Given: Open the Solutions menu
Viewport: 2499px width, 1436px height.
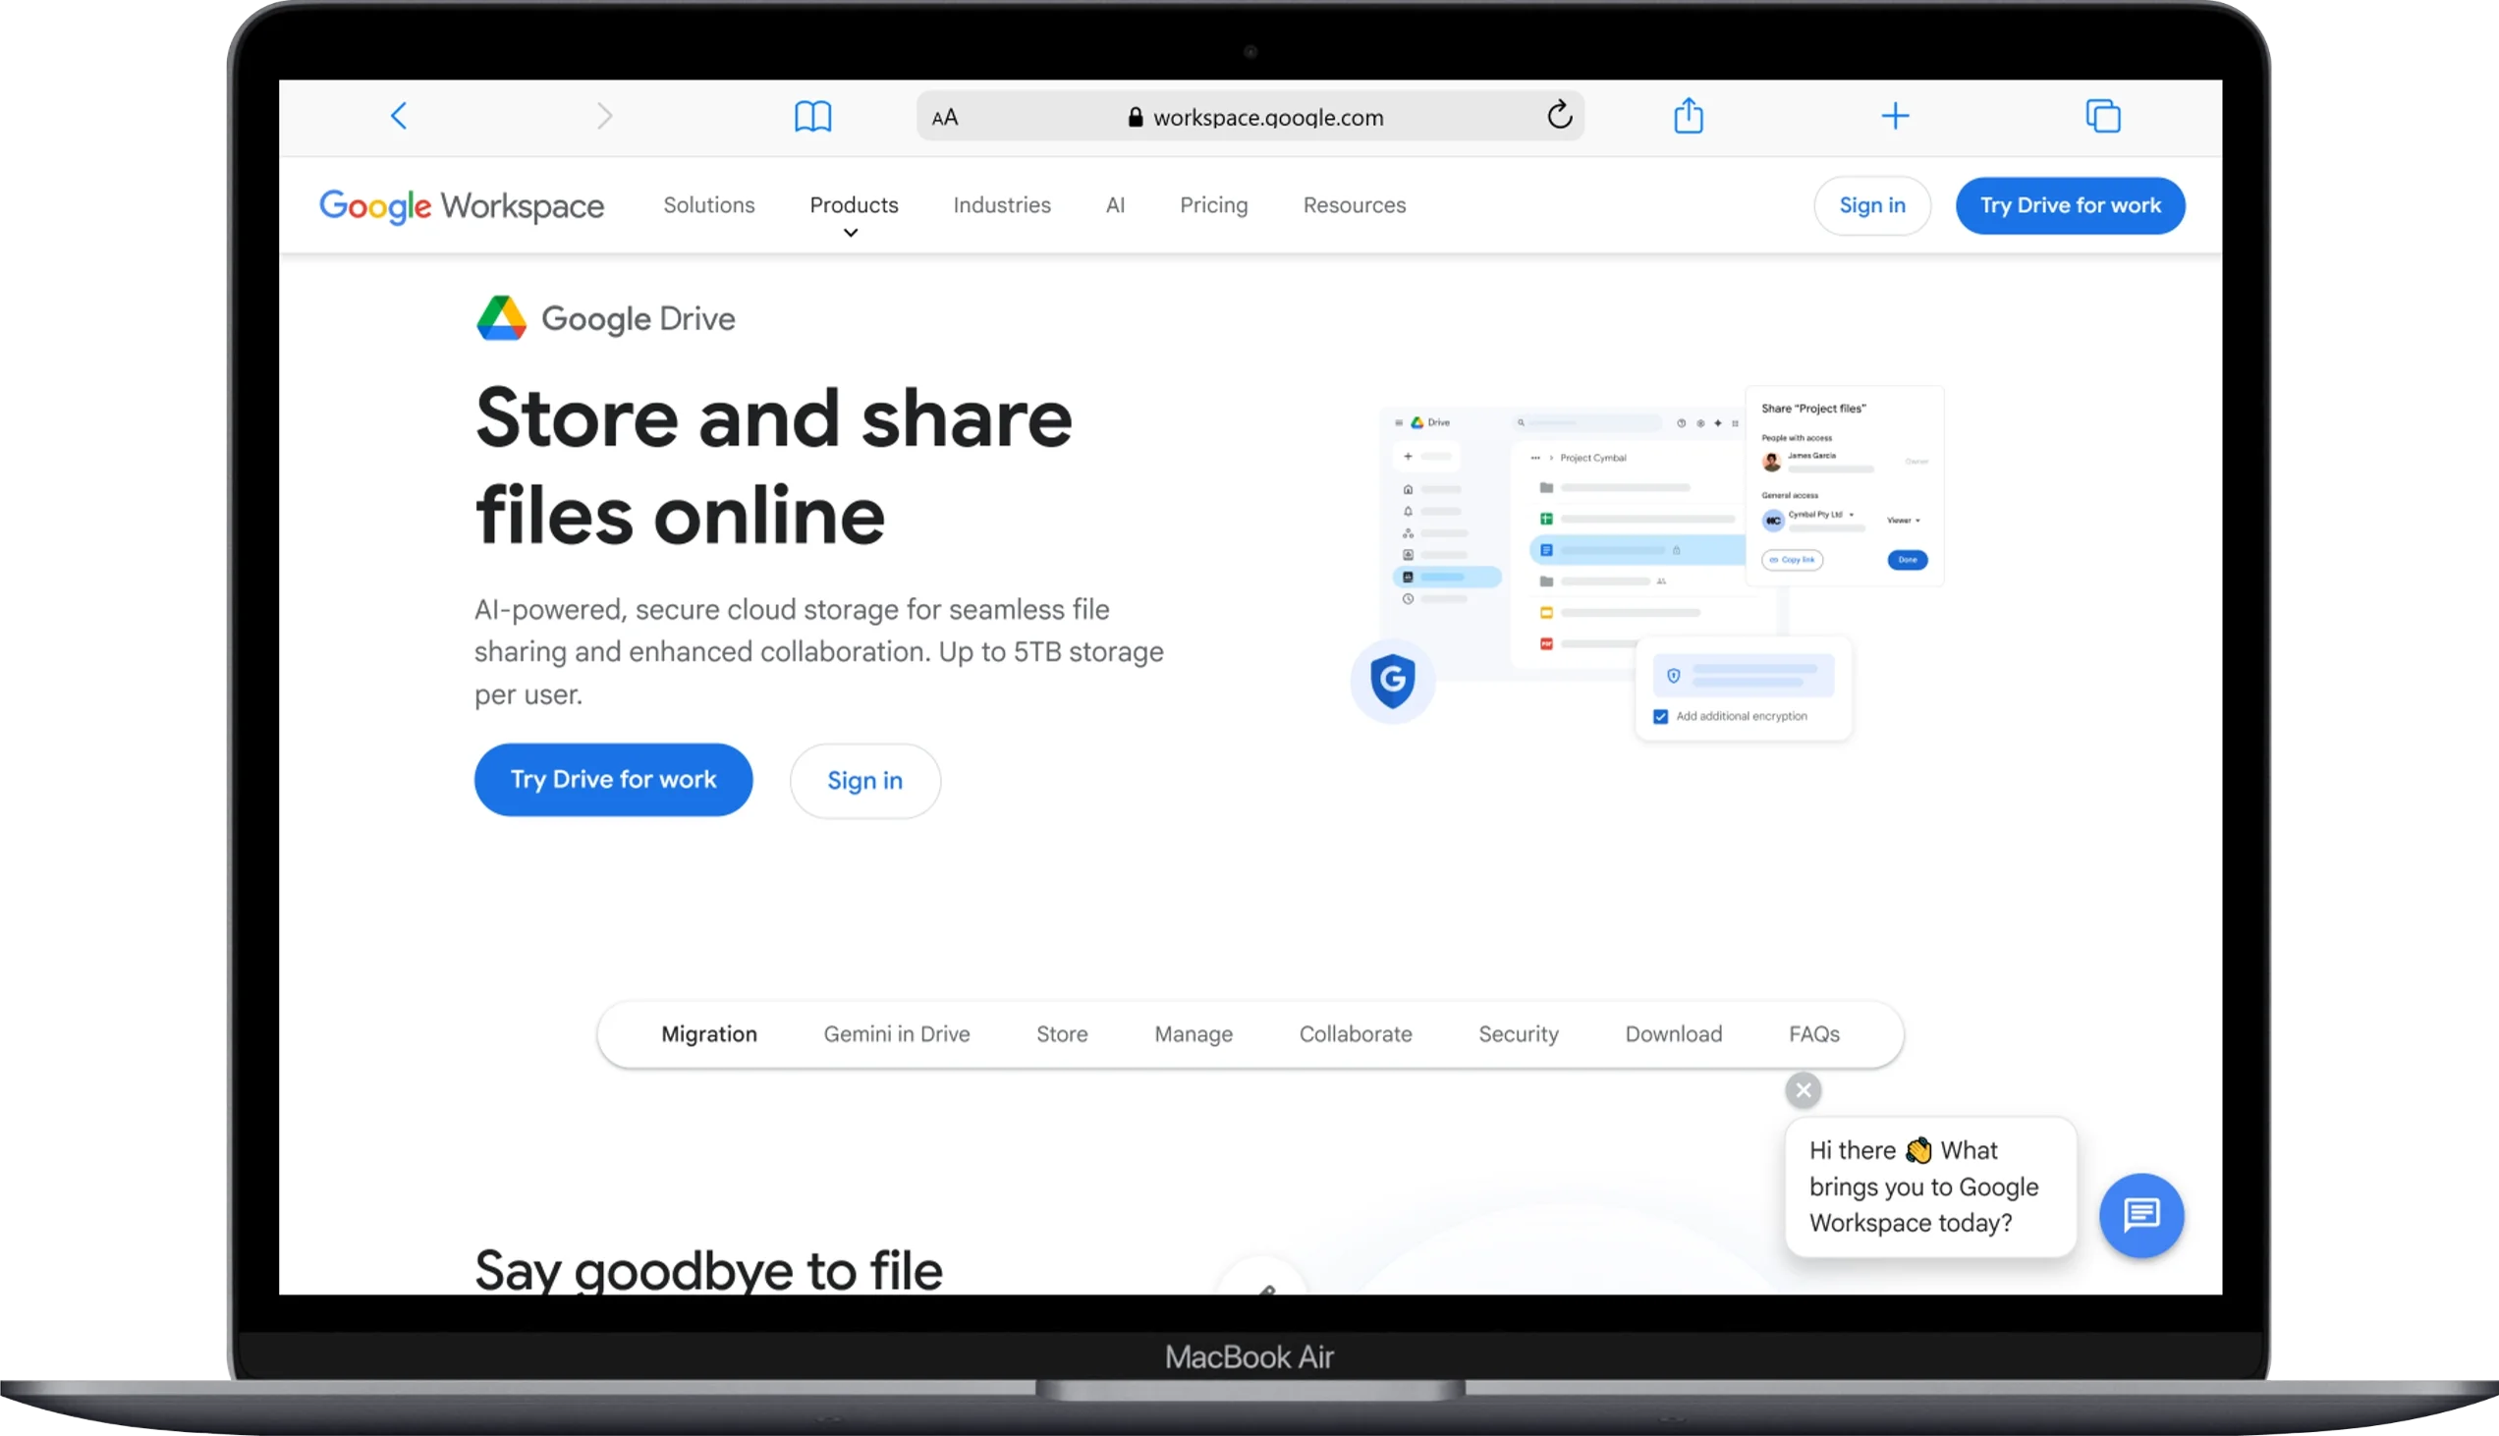Looking at the screenshot, I should (708, 205).
